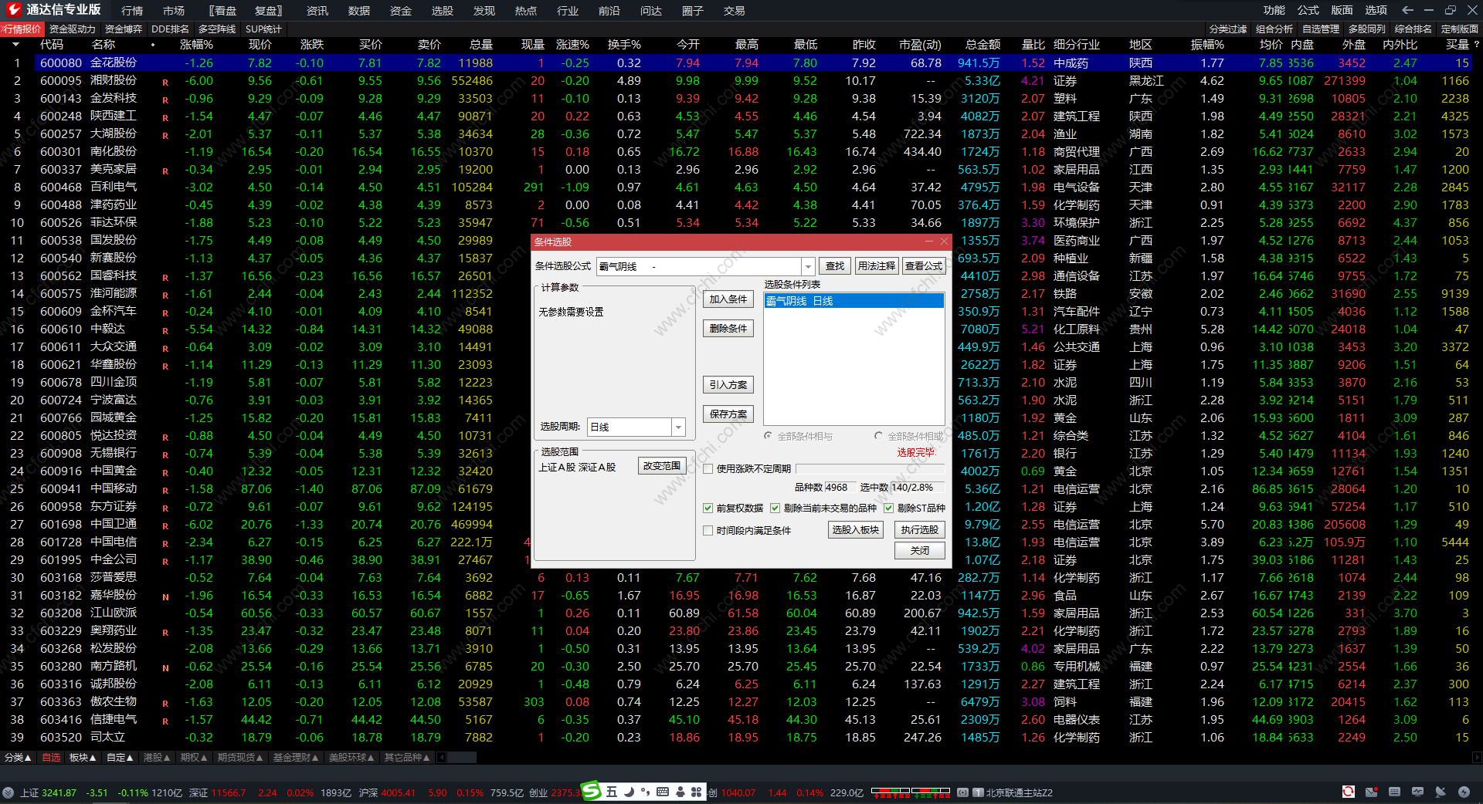
Task: Click the red 通达信 logo icon
Action: [x=13, y=9]
